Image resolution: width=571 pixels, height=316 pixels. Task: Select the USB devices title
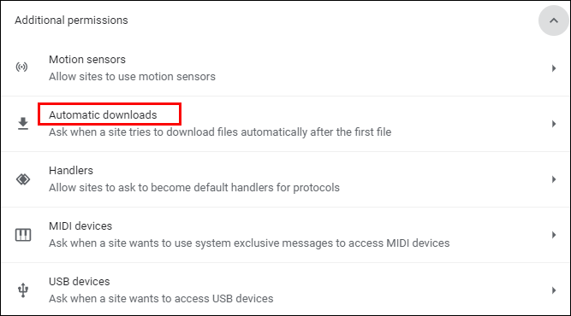tap(80, 282)
